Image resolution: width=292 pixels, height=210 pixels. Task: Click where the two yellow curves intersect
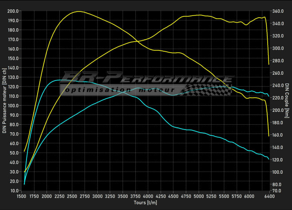(136, 42)
